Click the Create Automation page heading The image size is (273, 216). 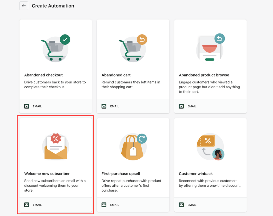pos(53,6)
